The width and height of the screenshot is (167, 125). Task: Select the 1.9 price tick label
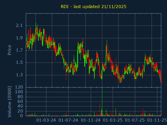pyautogui.click(x=19, y=38)
